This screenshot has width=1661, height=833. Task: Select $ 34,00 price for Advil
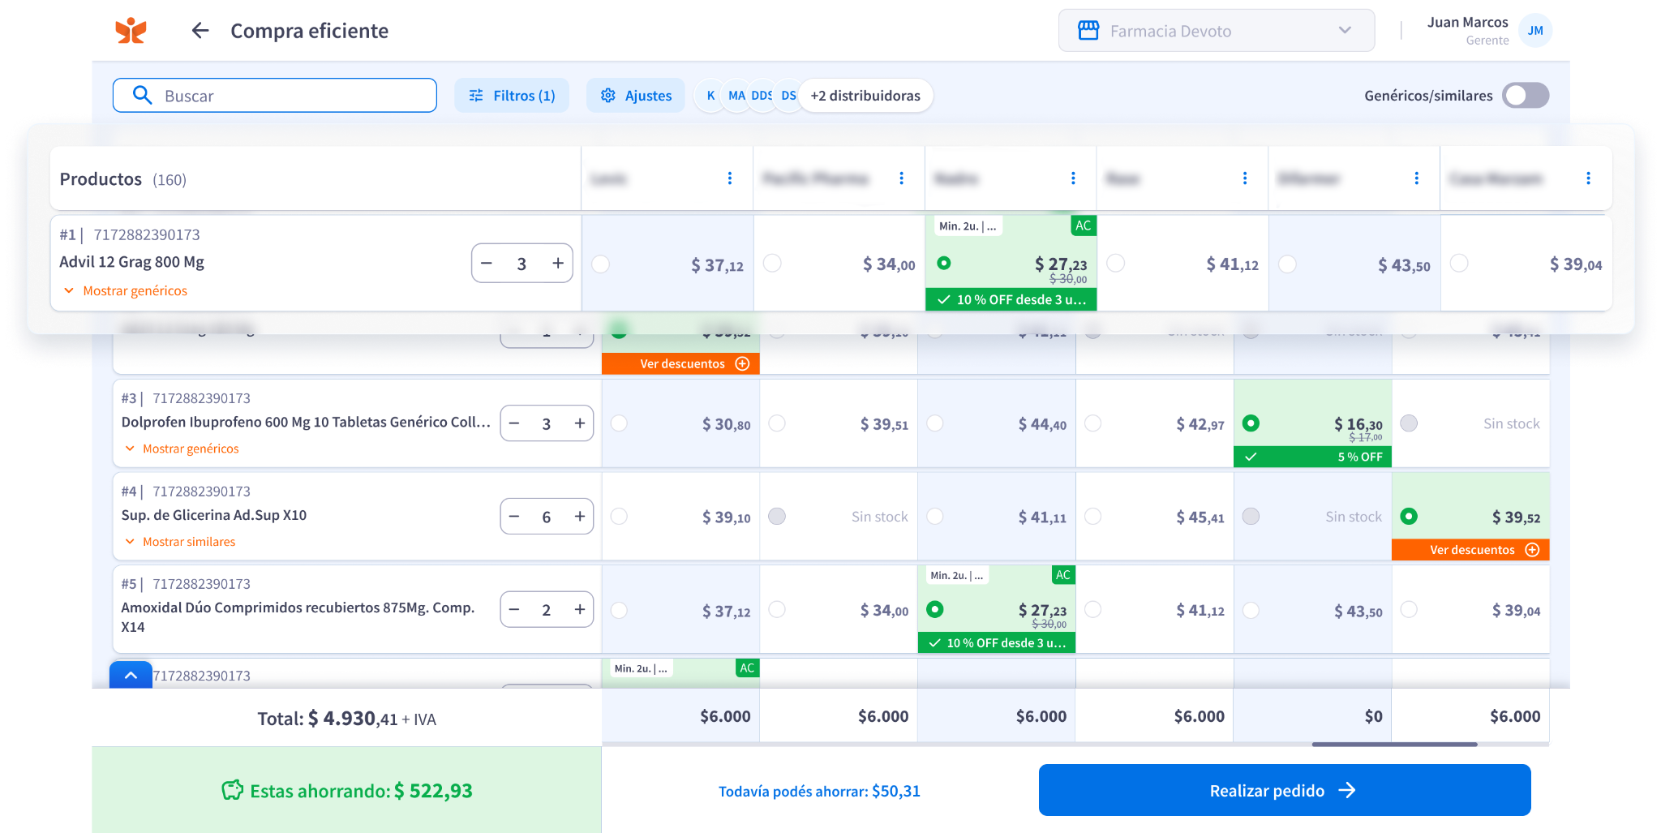tap(773, 263)
